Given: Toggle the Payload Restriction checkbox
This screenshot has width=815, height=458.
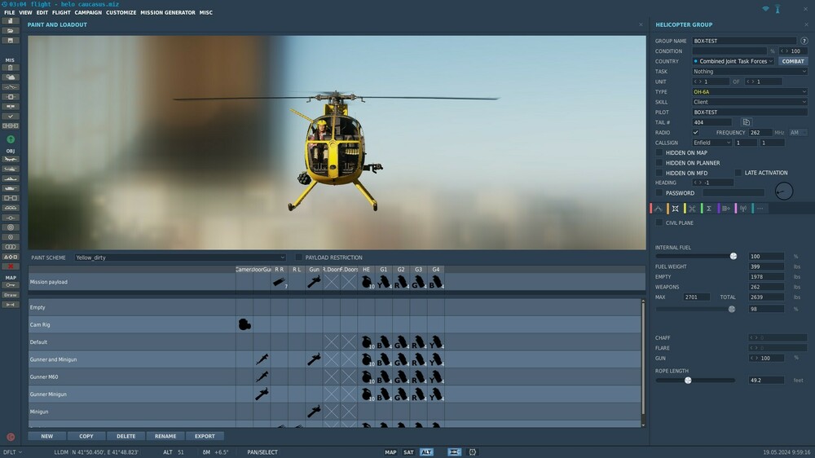Looking at the screenshot, I should pos(299,258).
